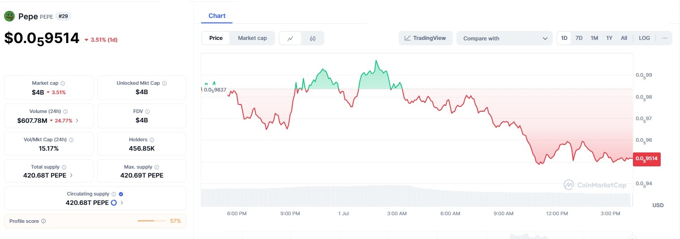The image size is (680, 239).
Task: Select the 1Y time range
Action: click(x=609, y=38)
